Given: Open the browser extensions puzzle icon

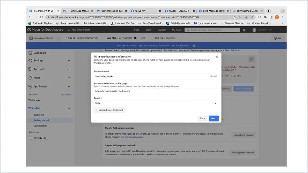Looking at the screenshot, I should (x=265, y=17).
